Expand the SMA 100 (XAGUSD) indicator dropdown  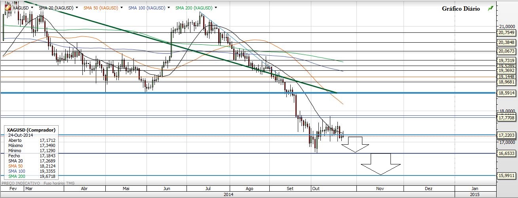click(x=168, y=8)
